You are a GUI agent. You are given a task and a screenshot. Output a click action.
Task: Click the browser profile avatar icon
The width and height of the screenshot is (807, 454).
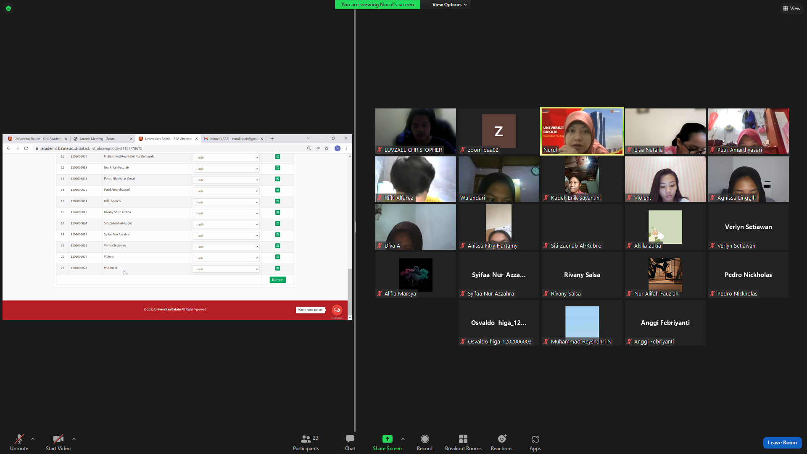pyautogui.click(x=338, y=148)
